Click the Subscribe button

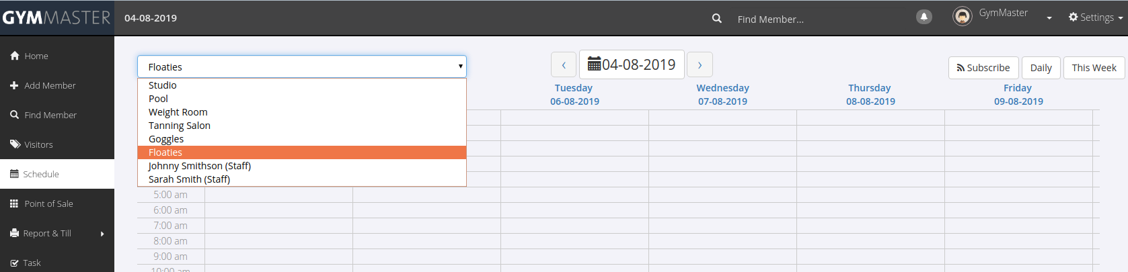pos(983,68)
